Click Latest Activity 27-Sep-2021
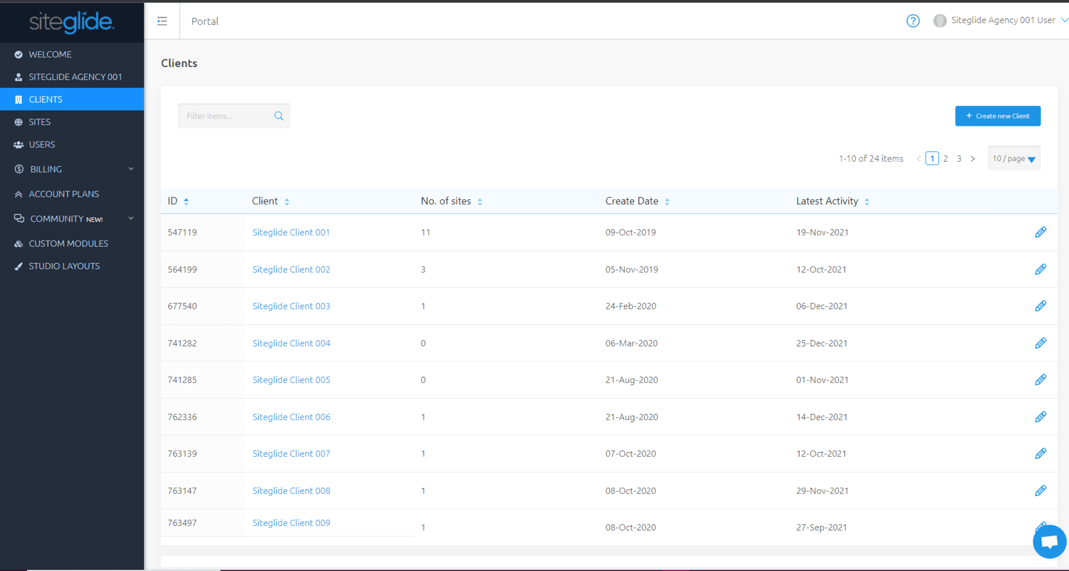The height and width of the screenshot is (571, 1069). click(x=822, y=527)
